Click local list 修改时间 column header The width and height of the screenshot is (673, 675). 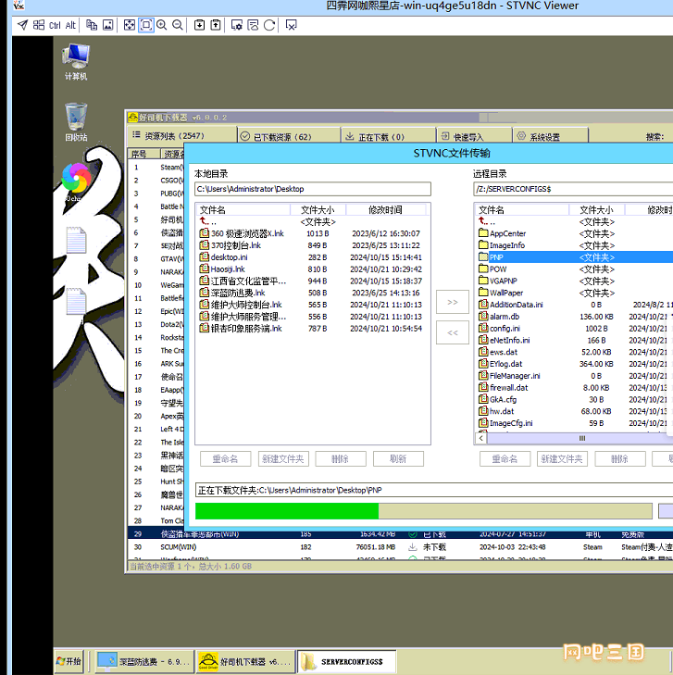coord(385,209)
